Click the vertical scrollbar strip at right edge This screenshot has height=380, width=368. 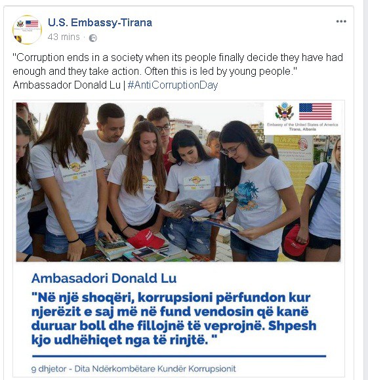tap(366, 190)
